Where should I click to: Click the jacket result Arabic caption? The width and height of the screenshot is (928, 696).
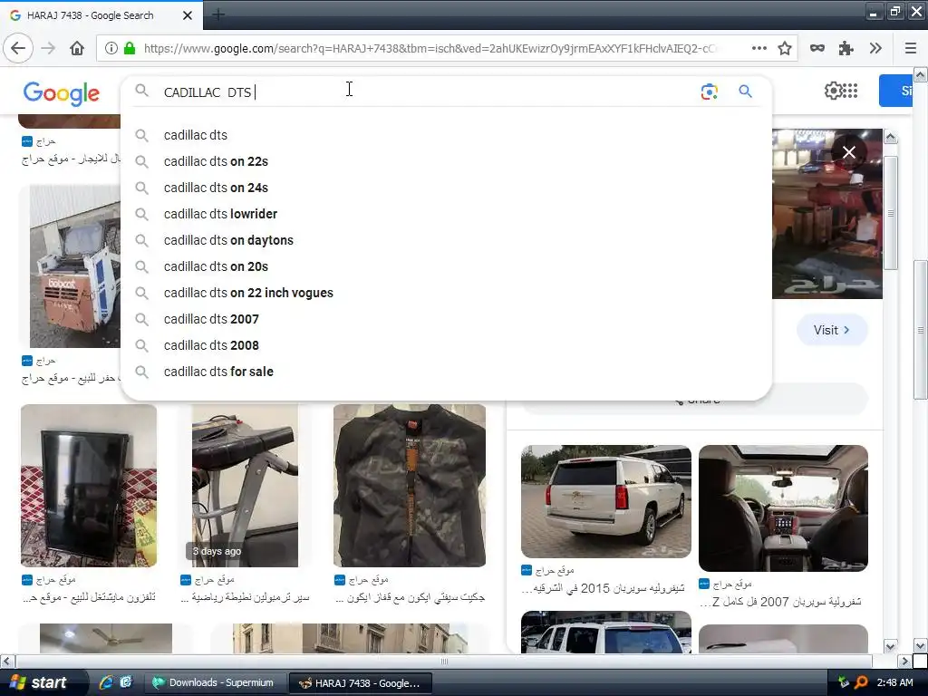[410, 597]
